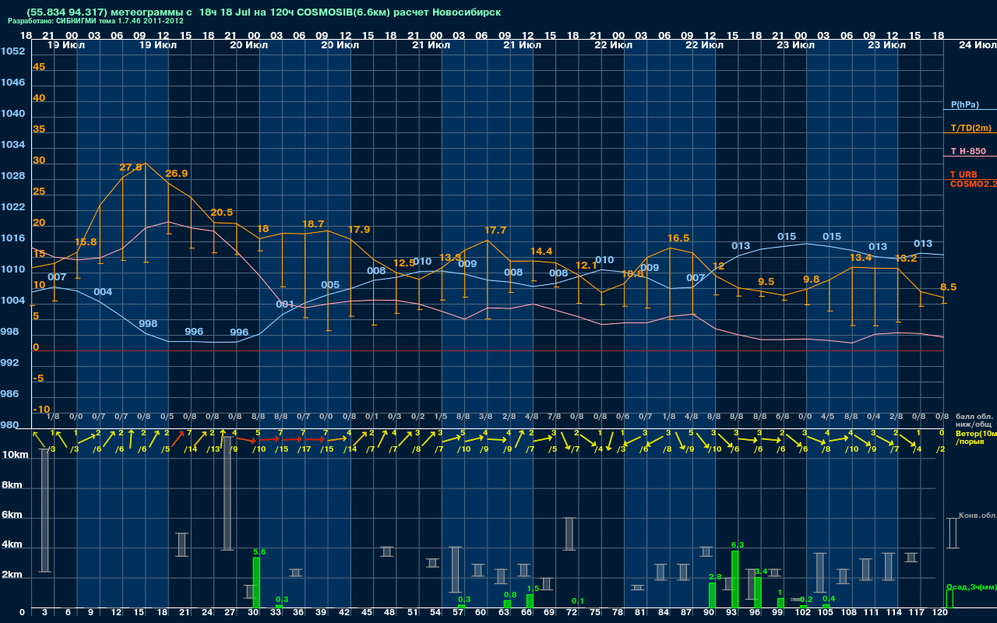Viewport: 997px width, 623px height.
Task: Click the wind gust value /13
Action: click(x=213, y=449)
